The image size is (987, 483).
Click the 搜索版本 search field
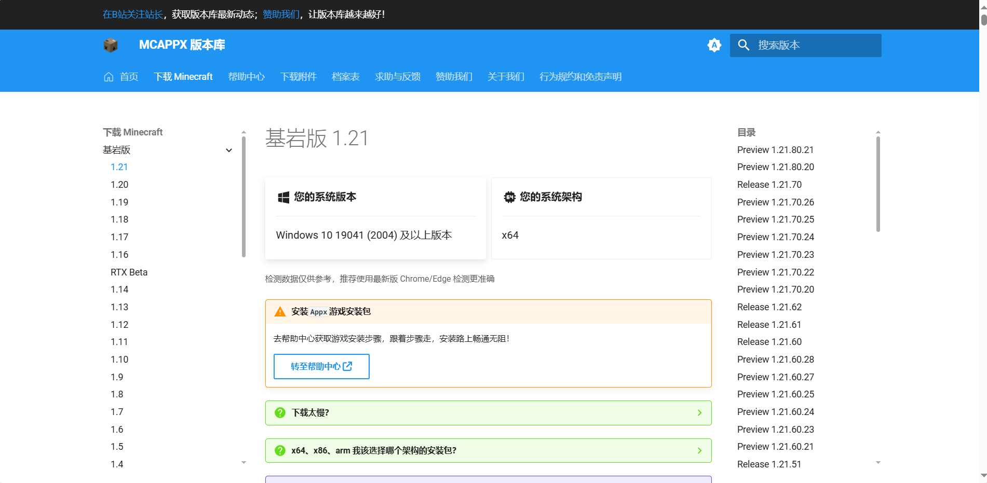tap(806, 45)
